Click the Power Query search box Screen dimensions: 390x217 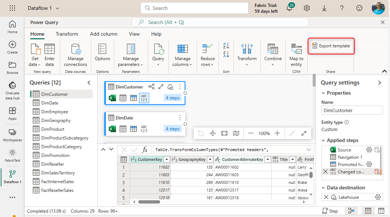(220, 22)
